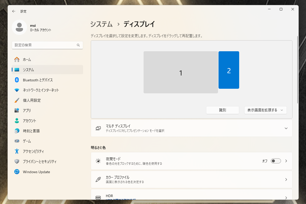The image size is (306, 204).
Task: Open the 表示画面を拡張する dropdown
Action: [x=265, y=110]
